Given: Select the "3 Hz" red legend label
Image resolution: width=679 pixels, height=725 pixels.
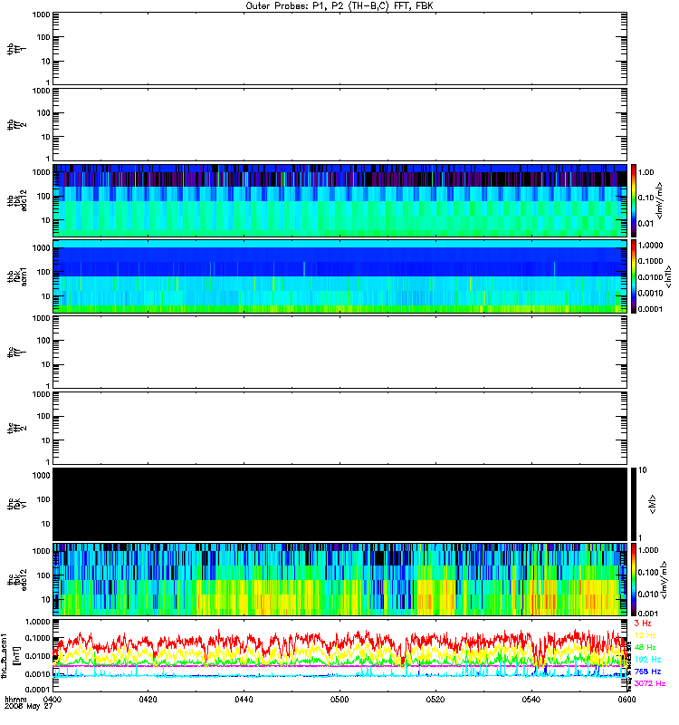Looking at the screenshot, I should coord(643,623).
